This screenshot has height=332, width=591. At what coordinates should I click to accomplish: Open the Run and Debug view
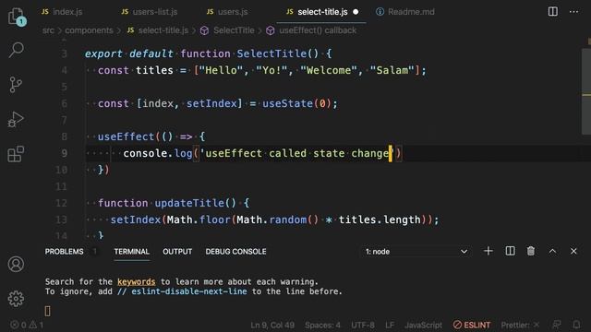point(16,119)
